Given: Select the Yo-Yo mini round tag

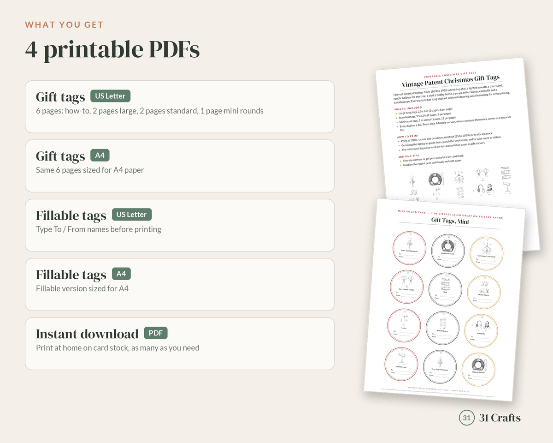Looking at the screenshot, I should pyautogui.click(x=404, y=326).
